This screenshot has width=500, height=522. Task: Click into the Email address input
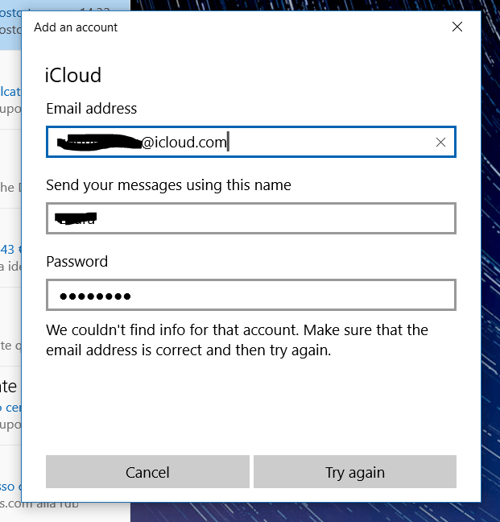pos(251,142)
